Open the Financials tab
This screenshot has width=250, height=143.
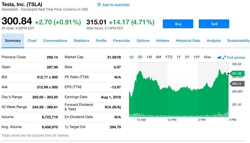pyautogui.click(x=121, y=41)
